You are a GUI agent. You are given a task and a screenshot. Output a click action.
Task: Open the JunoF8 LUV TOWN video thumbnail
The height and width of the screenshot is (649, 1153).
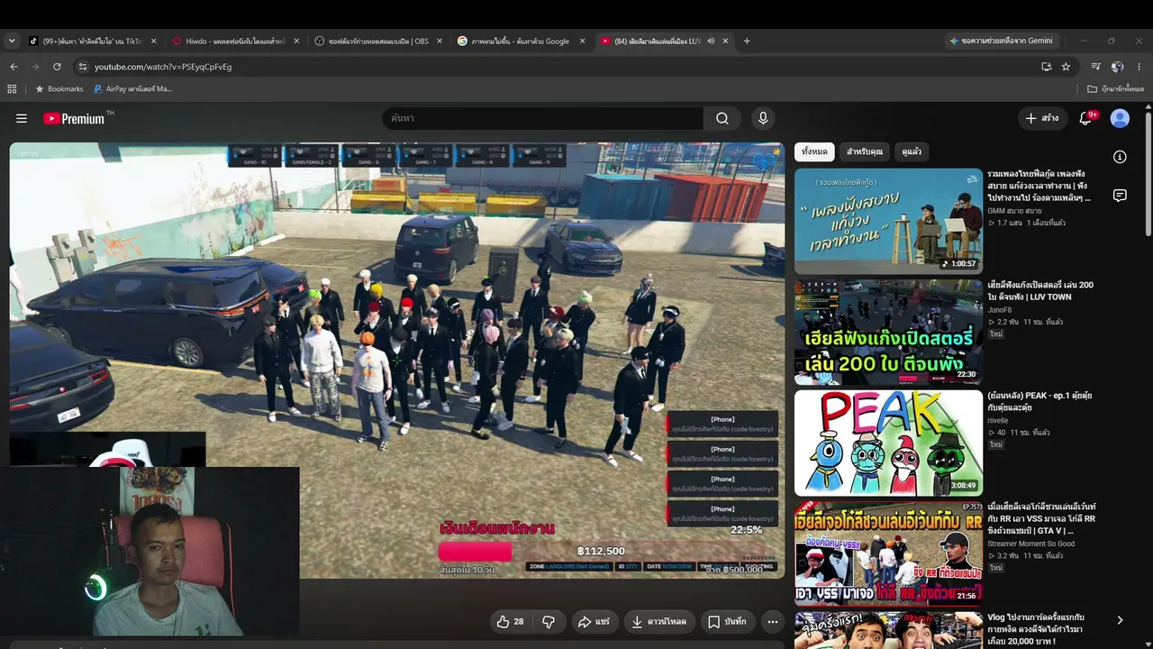pyautogui.click(x=888, y=332)
